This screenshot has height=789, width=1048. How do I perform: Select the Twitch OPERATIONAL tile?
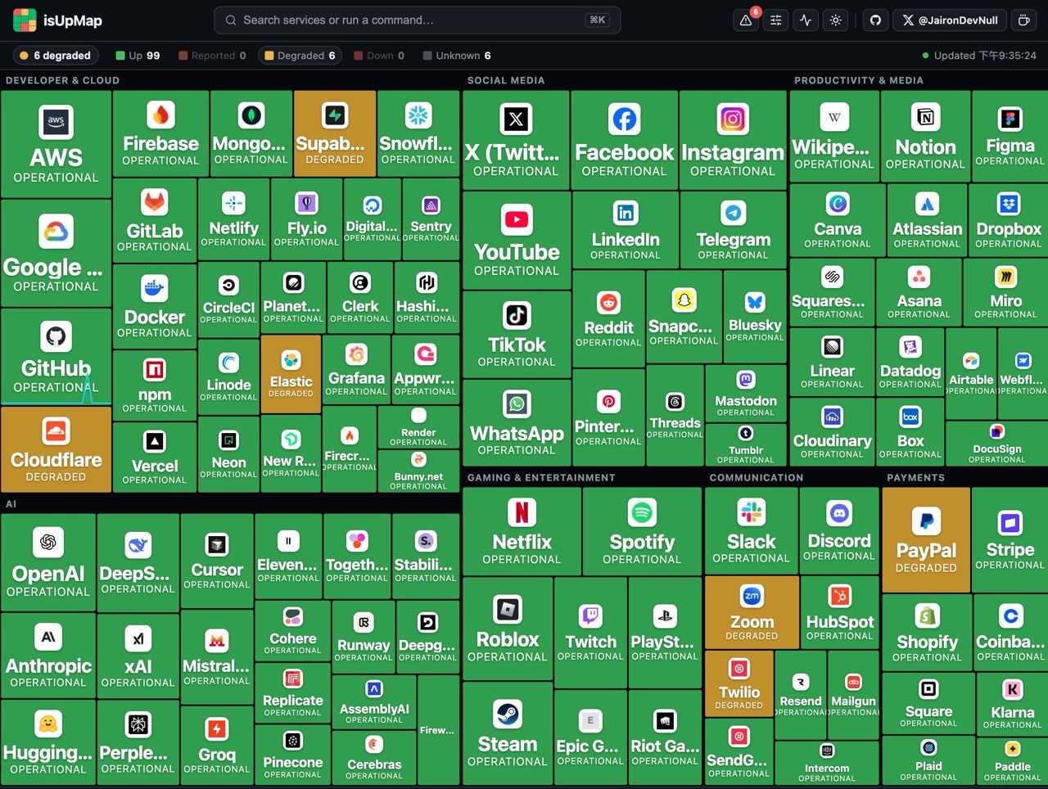590,631
